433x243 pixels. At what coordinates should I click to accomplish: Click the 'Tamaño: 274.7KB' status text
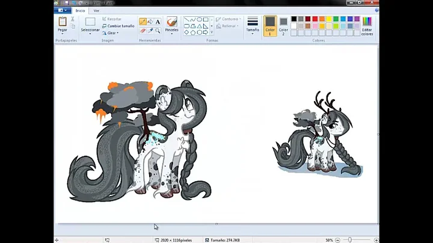[225, 240]
